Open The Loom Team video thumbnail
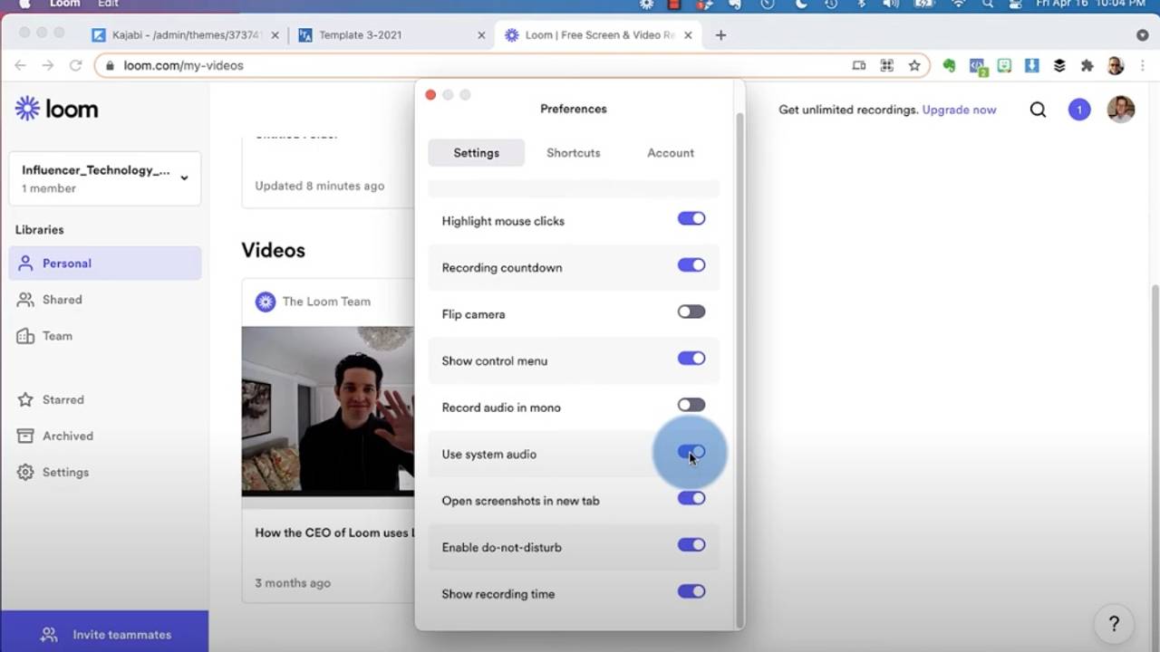The image size is (1160, 652). point(327,410)
